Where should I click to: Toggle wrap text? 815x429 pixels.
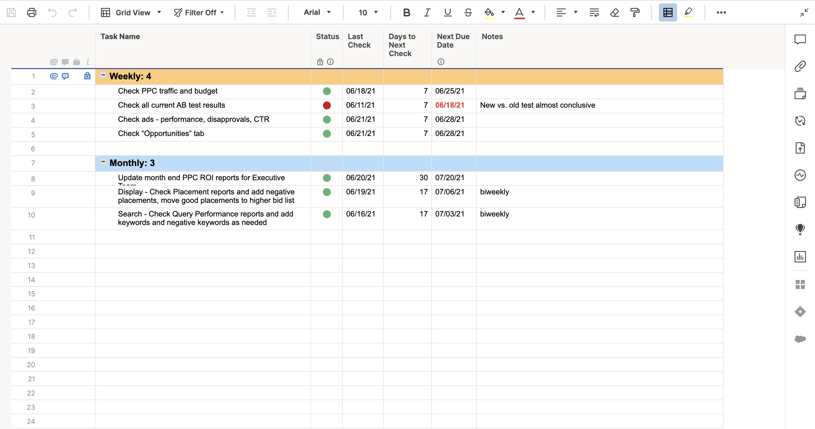(594, 12)
